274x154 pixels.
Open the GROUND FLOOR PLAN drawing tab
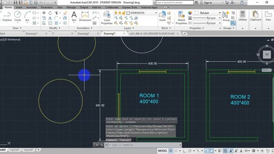(x=152, y=33)
